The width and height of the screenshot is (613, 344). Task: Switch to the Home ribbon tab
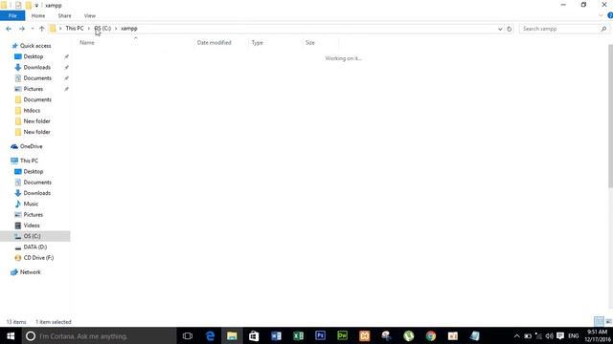pyautogui.click(x=38, y=15)
